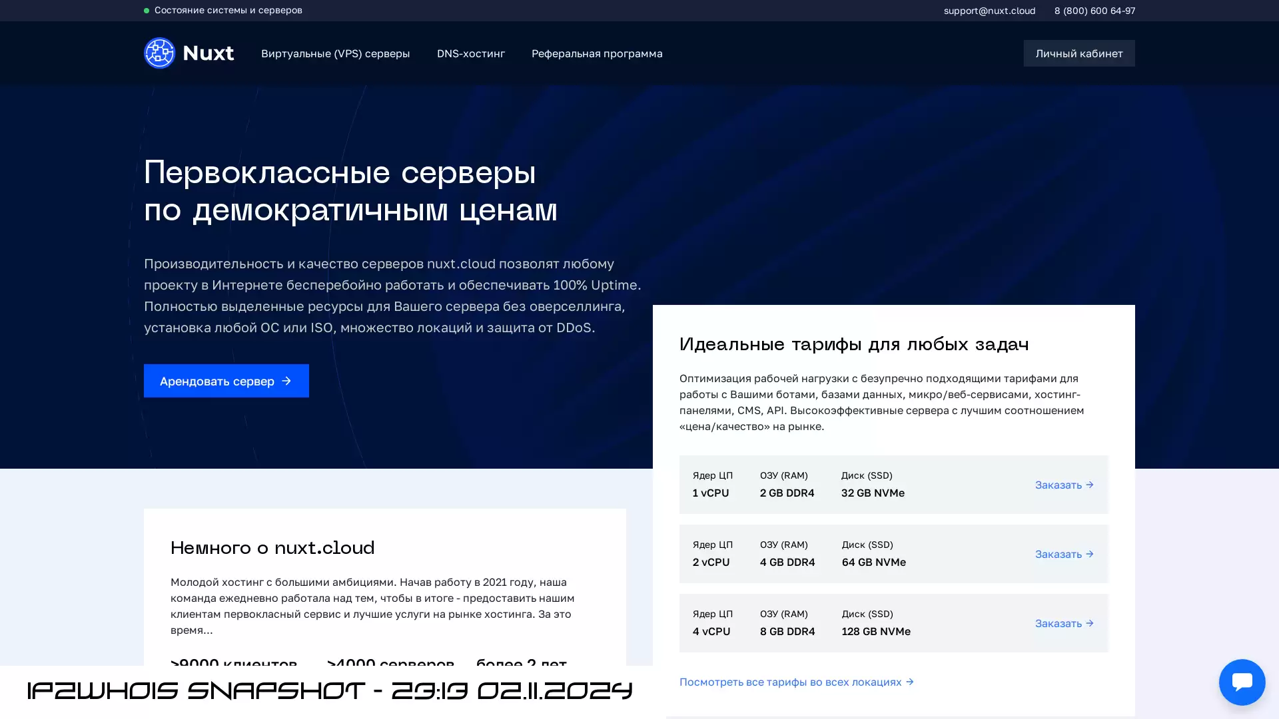
Task: Click Заказать for the 2 vCPU plan
Action: pyautogui.click(x=1065, y=554)
